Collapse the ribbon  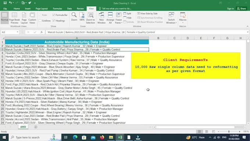click(x=247, y=27)
